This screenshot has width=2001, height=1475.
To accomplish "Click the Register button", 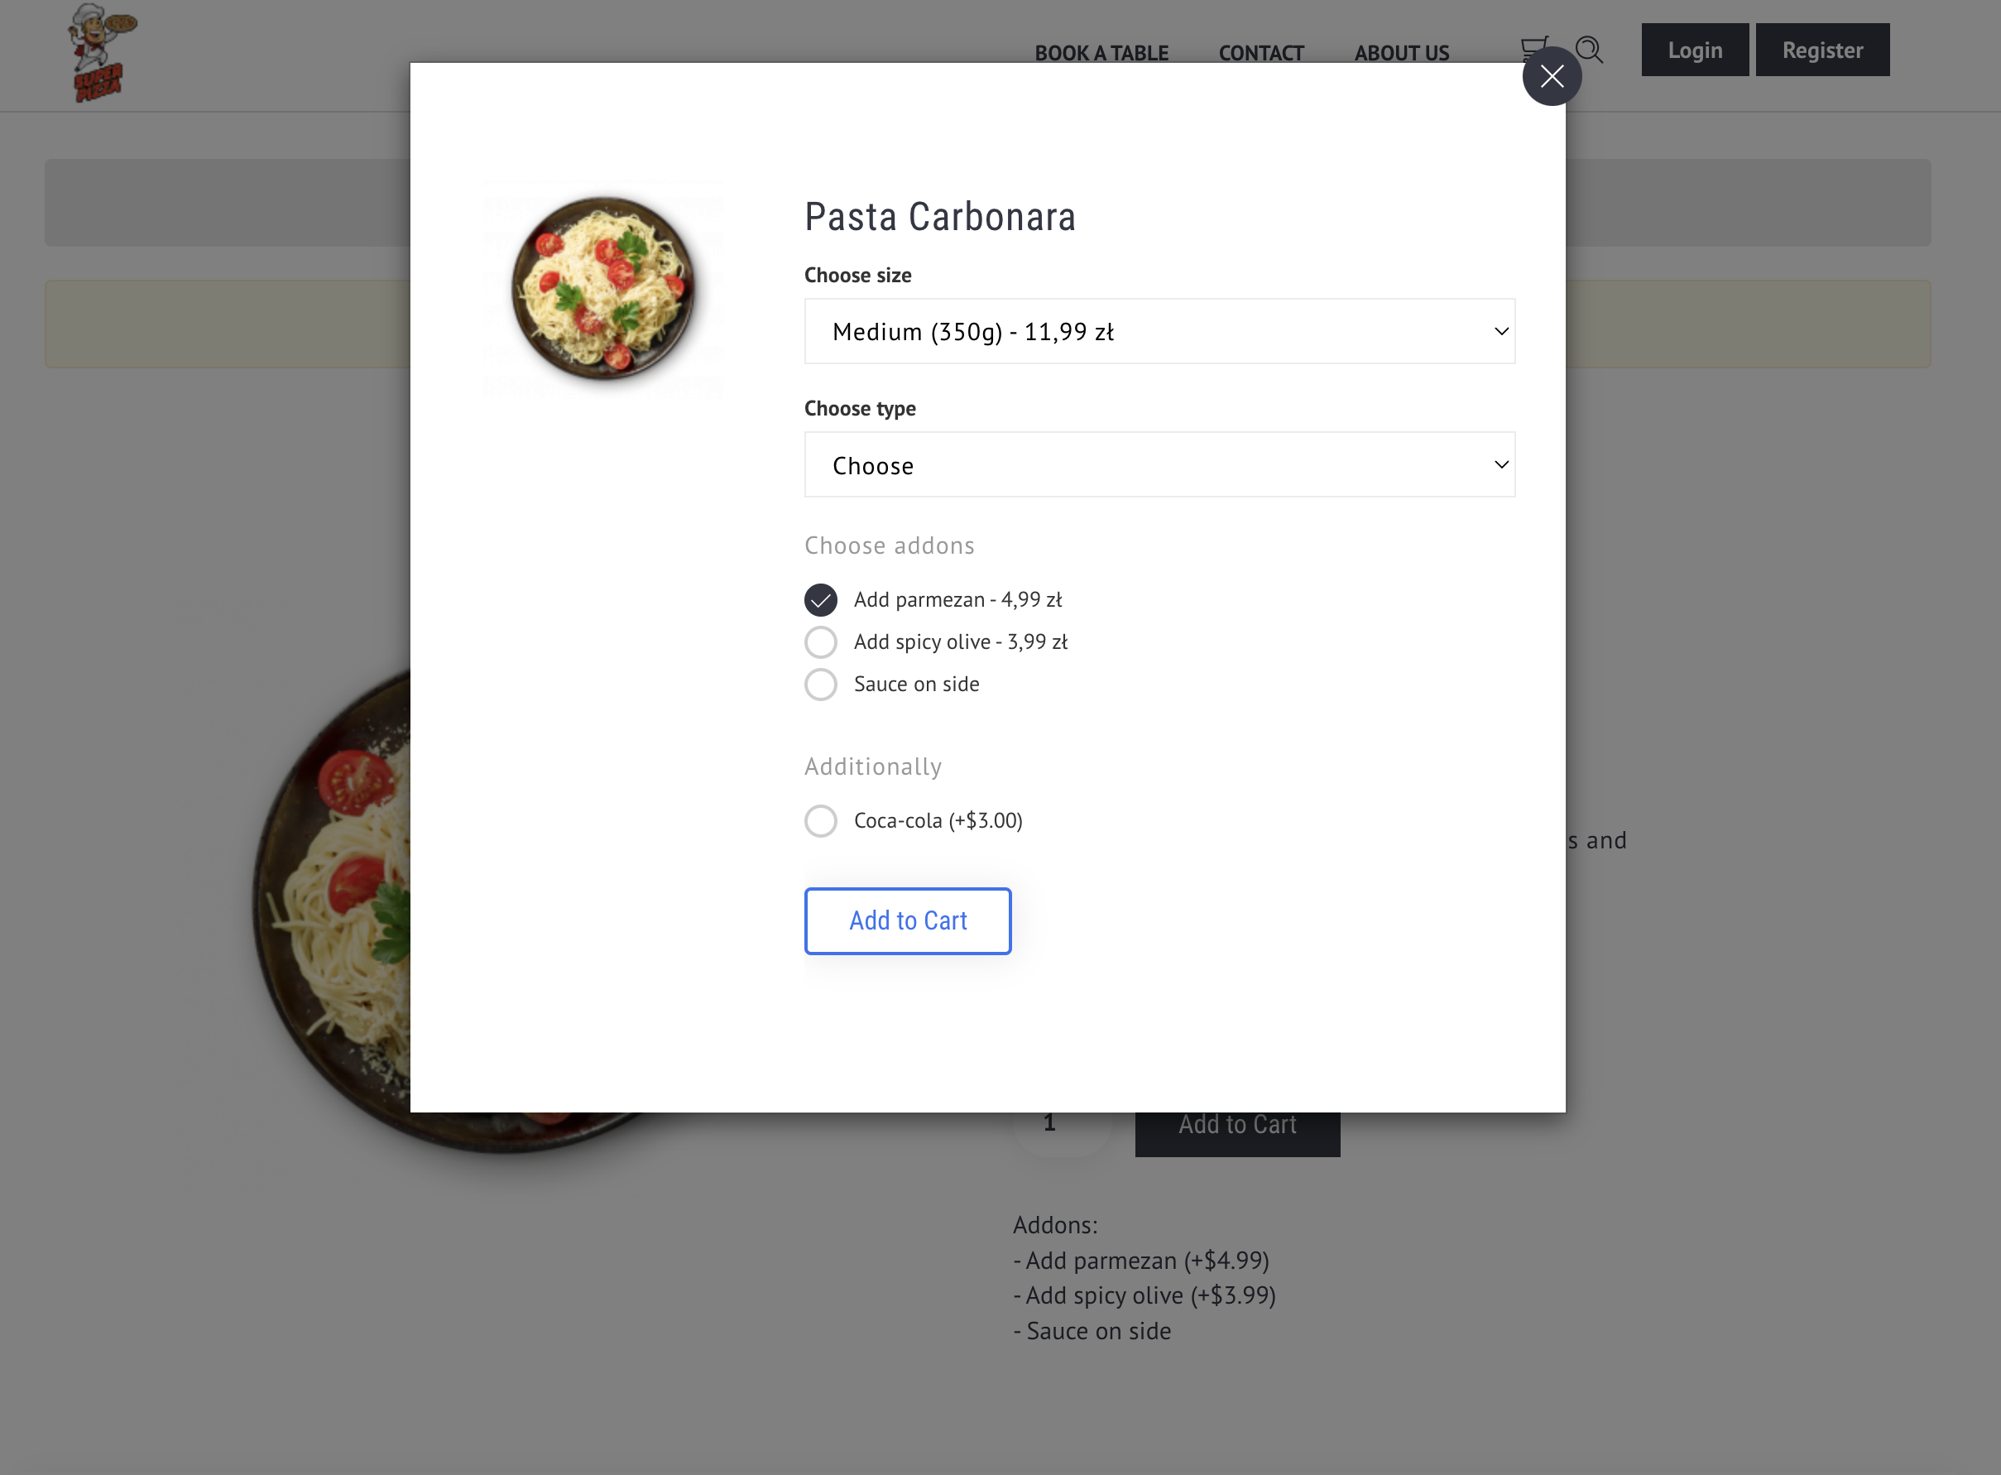I will tap(1821, 50).
